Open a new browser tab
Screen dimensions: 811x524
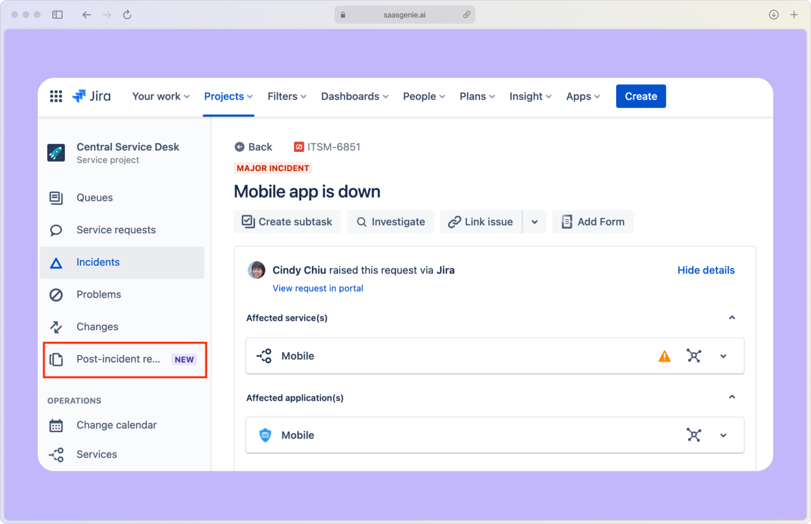coord(794,15)
